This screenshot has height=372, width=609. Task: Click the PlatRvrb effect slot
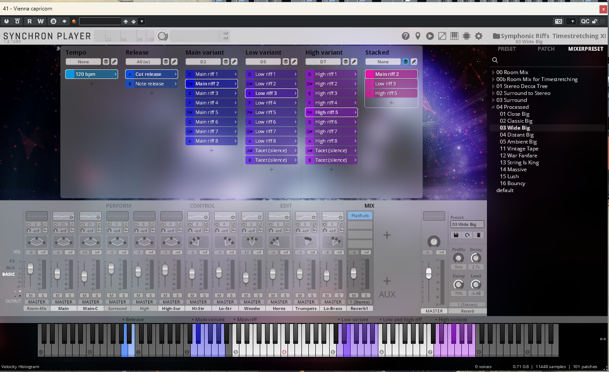[x=360, y=215]
